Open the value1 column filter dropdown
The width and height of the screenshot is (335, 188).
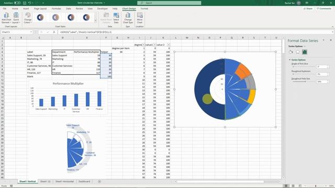[154, 45]
